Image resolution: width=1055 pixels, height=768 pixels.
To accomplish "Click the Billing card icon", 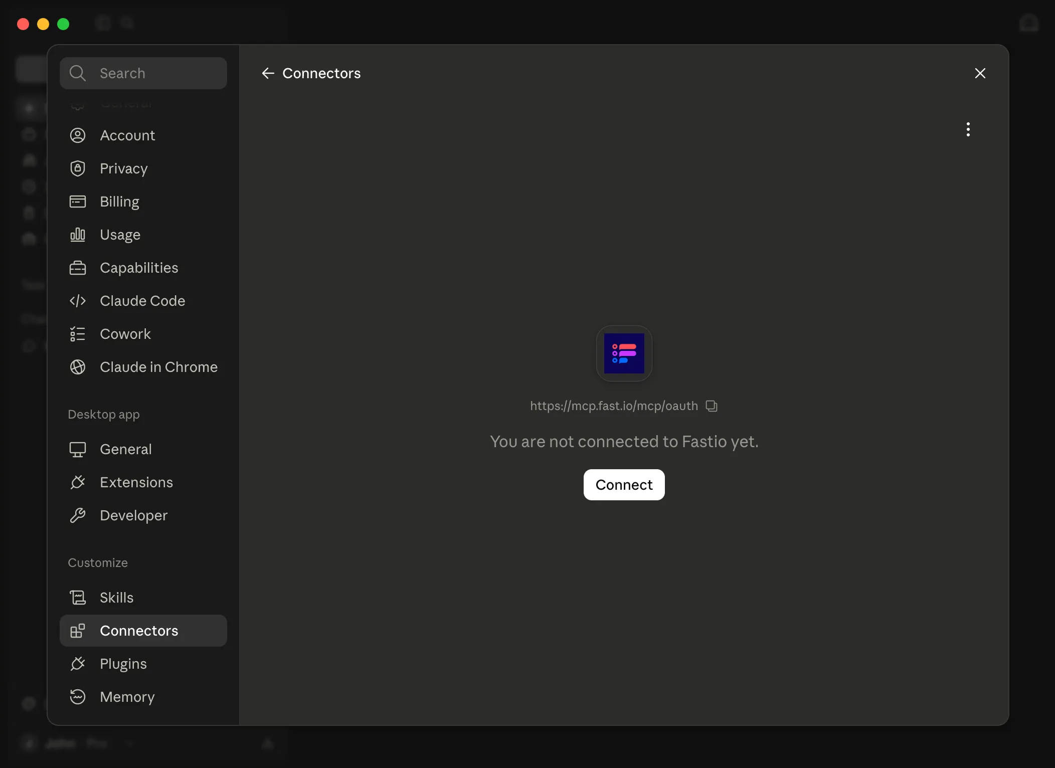I will tap(78, 202).
